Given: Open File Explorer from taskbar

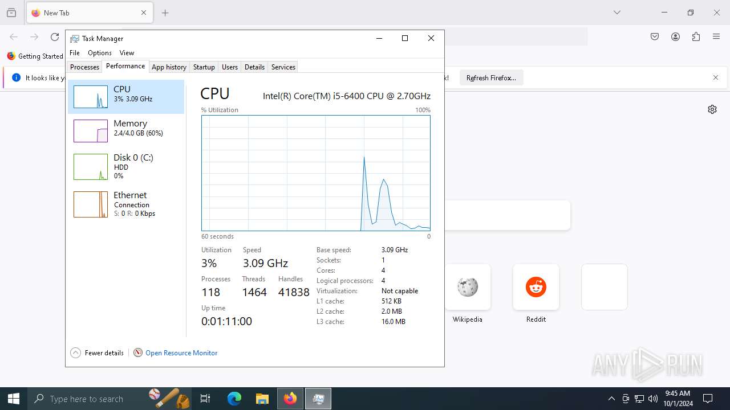Looking at the screenshot, I should 262,399.
